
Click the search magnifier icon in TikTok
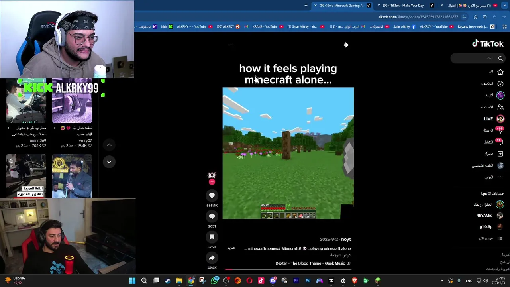click(x=500, y=58)
